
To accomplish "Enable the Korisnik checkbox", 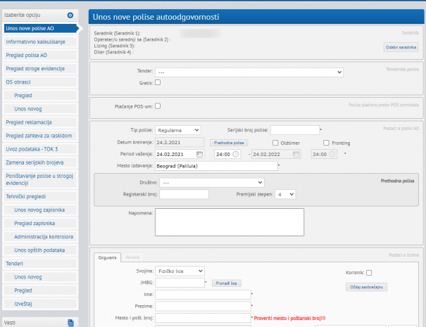I will click(x=369, y=273).
